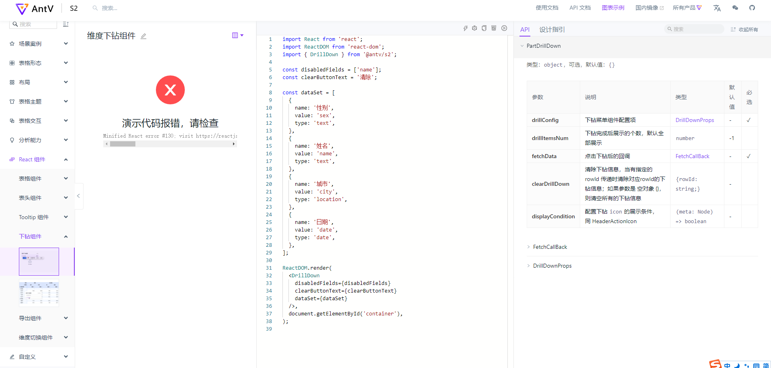This screenshot has height=368, width=771.
Task: Expand the DrillDownProps section
Action: coord(552,266)
